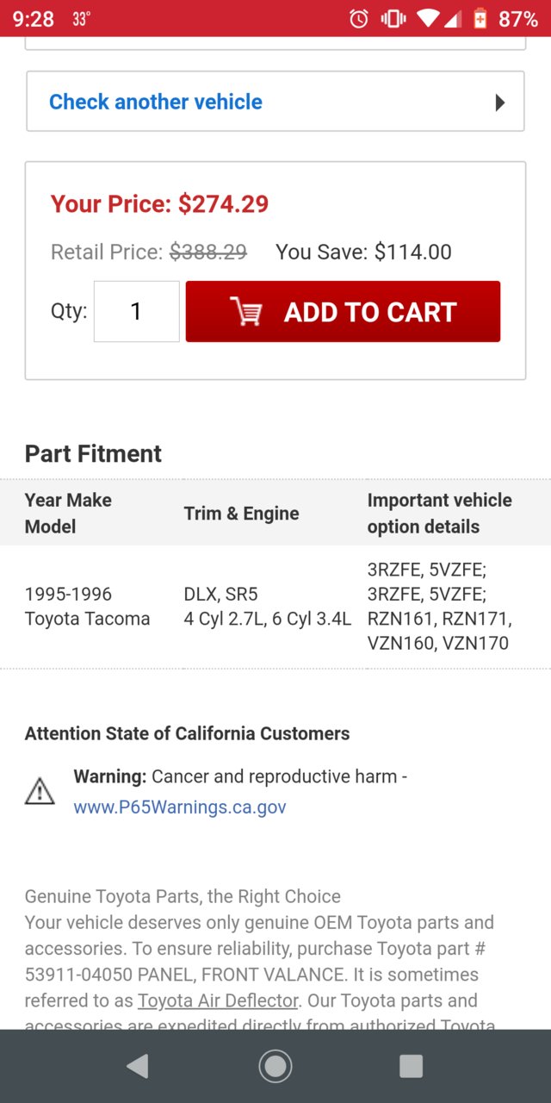Open Check another vehicle link text

(156, 102)
